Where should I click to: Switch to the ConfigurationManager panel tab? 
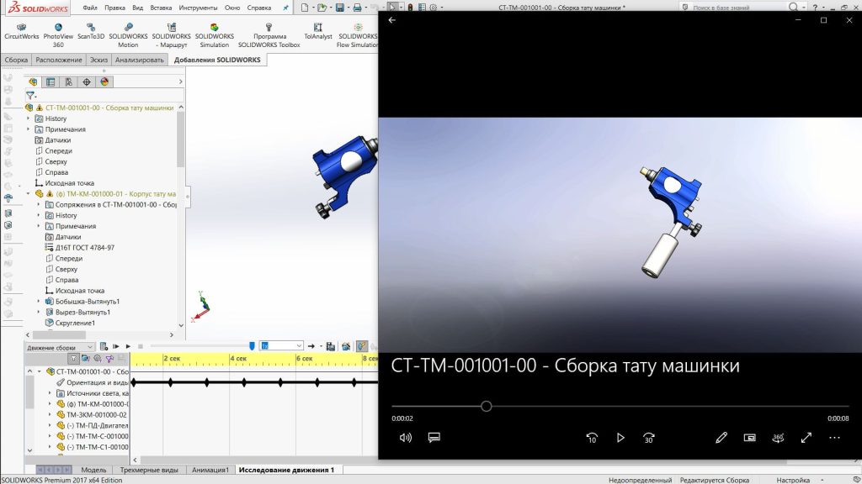(x=69, y=82)
